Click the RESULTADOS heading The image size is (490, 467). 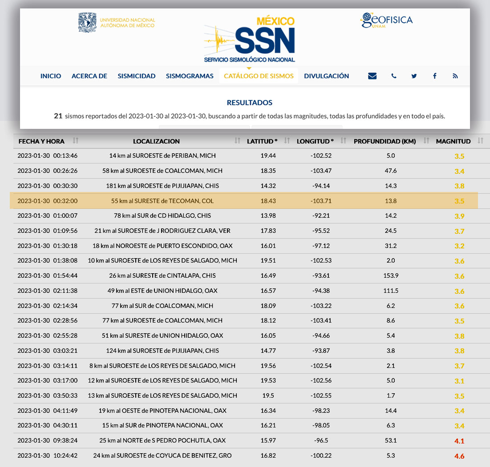[x=249, y=103]
